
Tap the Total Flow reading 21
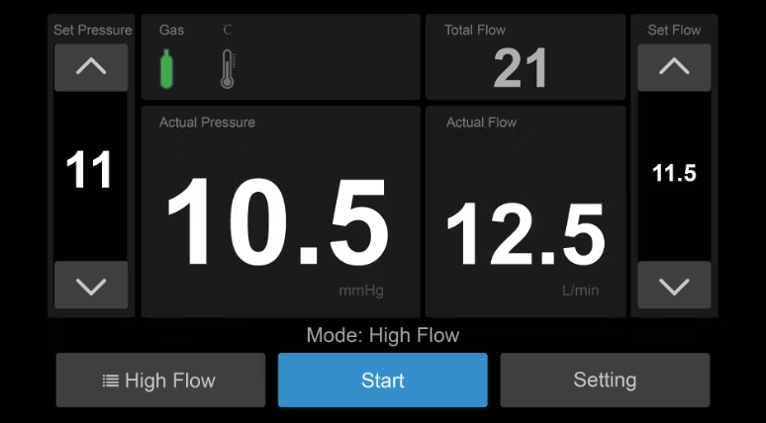coord(522,68)
